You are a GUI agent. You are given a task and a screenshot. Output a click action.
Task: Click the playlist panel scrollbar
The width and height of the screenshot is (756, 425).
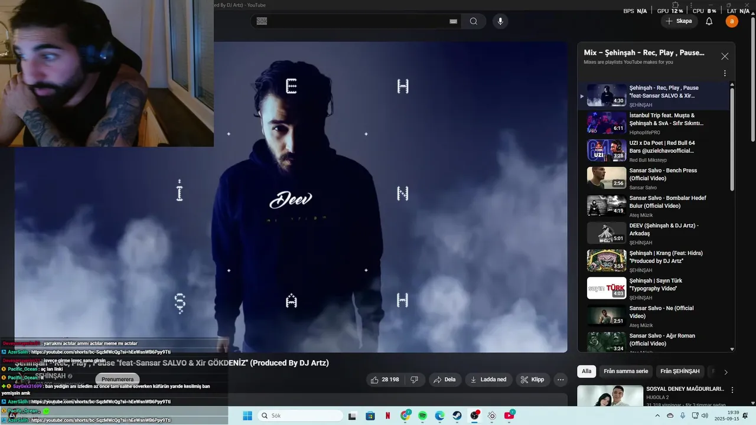tap(732, 139)
